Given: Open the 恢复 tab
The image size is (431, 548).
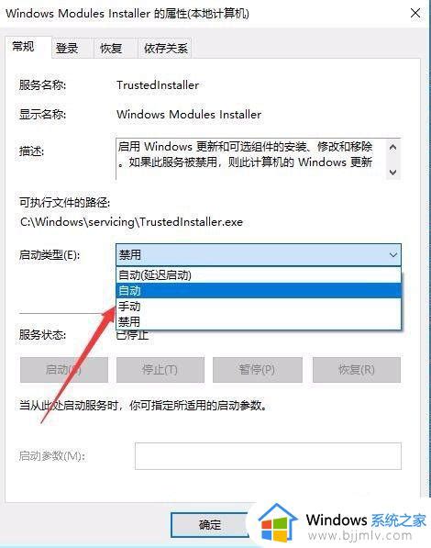Looking at the screenshot, I should [111, 48].
